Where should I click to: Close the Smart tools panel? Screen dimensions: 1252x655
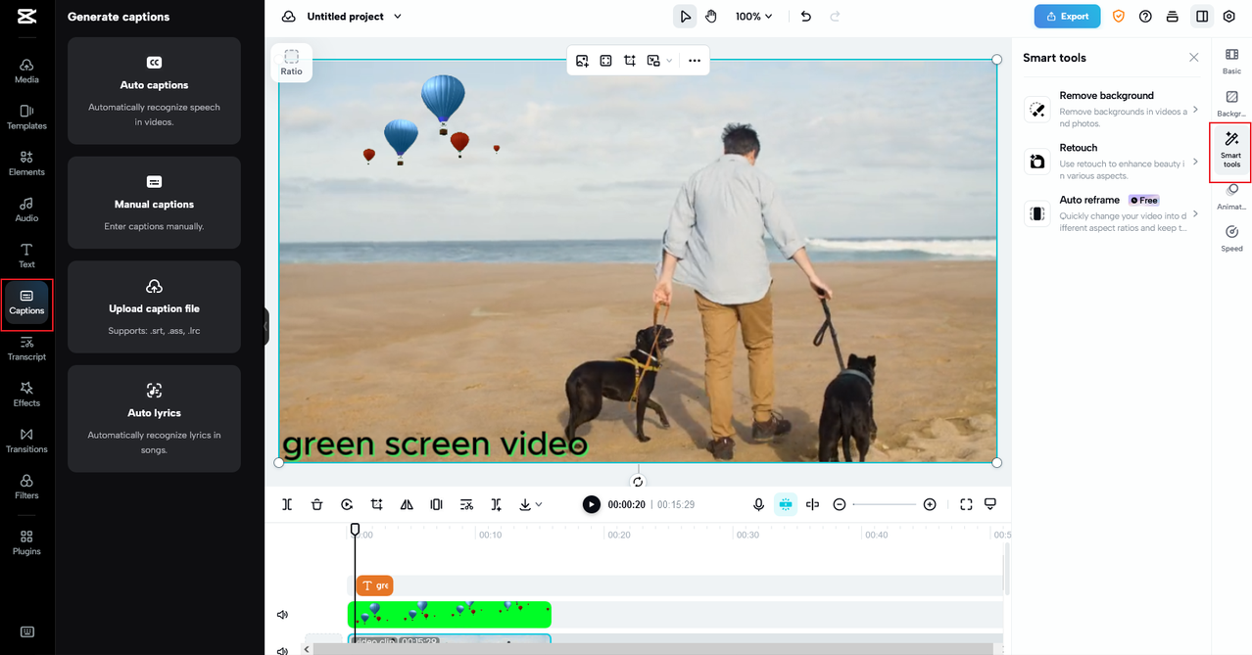click(1193, 58)
